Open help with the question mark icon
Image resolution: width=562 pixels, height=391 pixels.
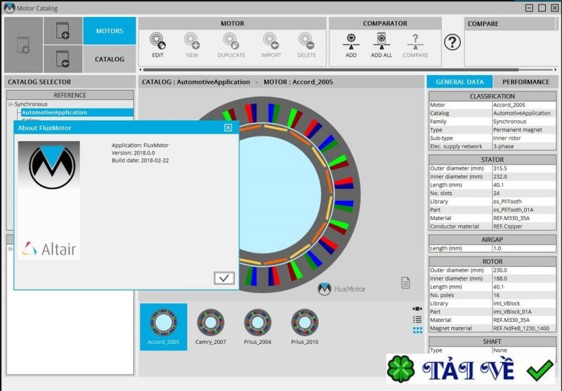coord(452,42)
